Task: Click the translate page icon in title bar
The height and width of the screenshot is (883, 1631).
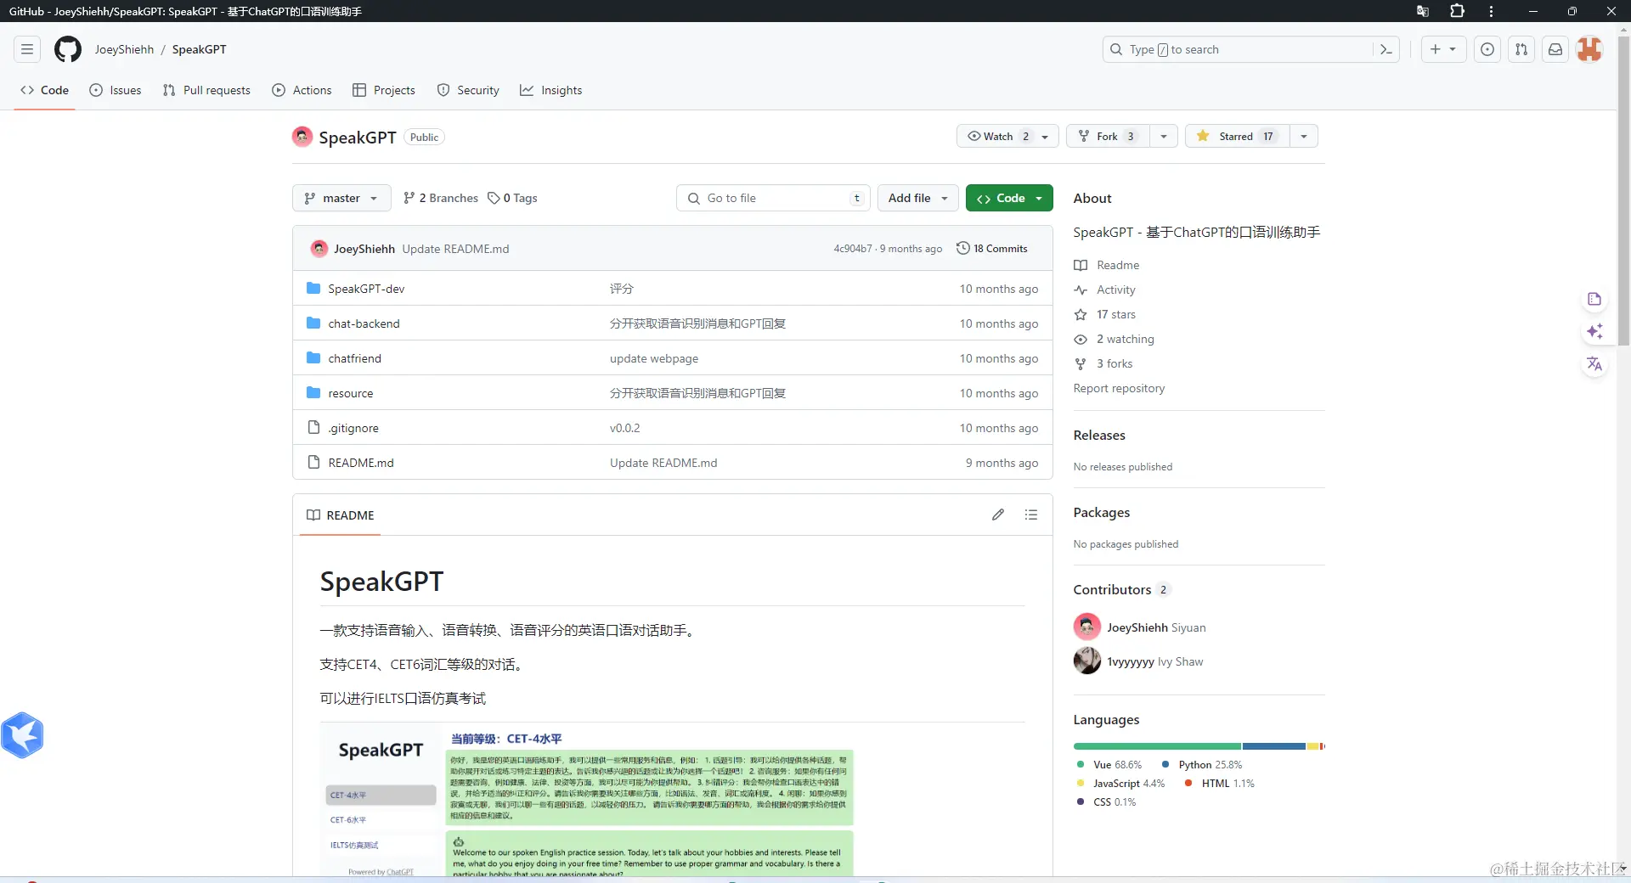Action: pyautogui.click(x=1423, y=11)
